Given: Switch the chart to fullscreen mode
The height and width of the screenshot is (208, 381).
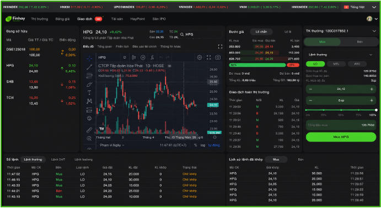Looking at the screenshot, I should pyautogui.click(x=209, y=57).
